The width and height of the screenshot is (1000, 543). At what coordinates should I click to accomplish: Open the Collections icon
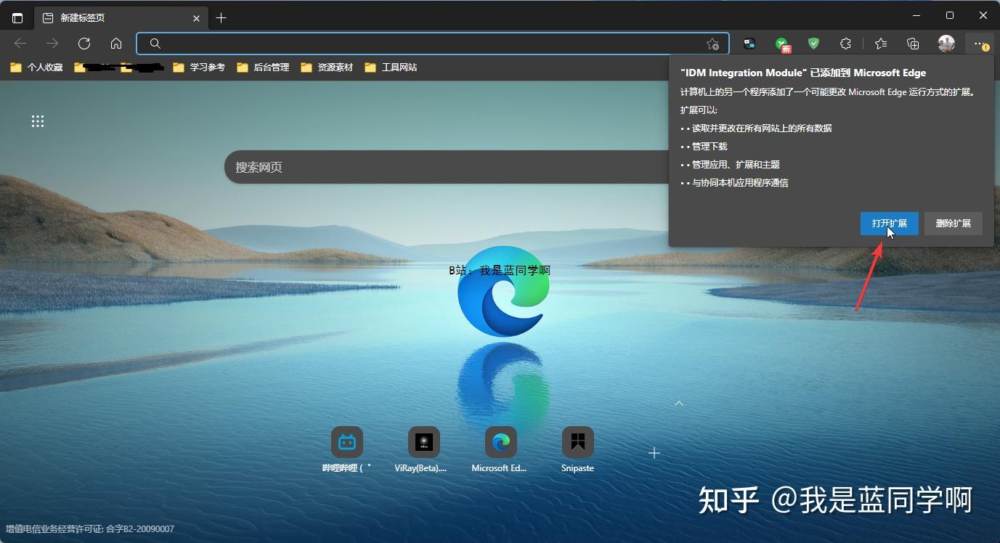[x=914, y=44]
